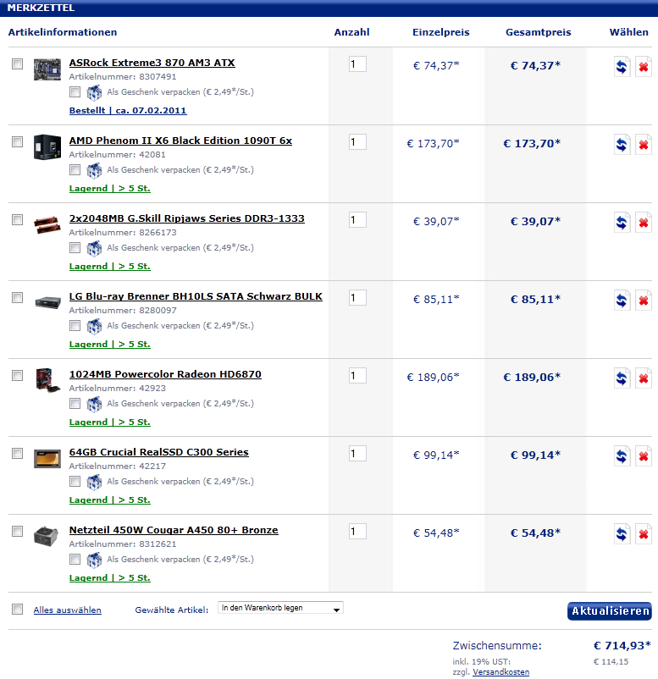The width and height of the screenshot is (658, 679).
Task: Open the LG Blu-ray Brenner product link
Action: coord(196,296)
